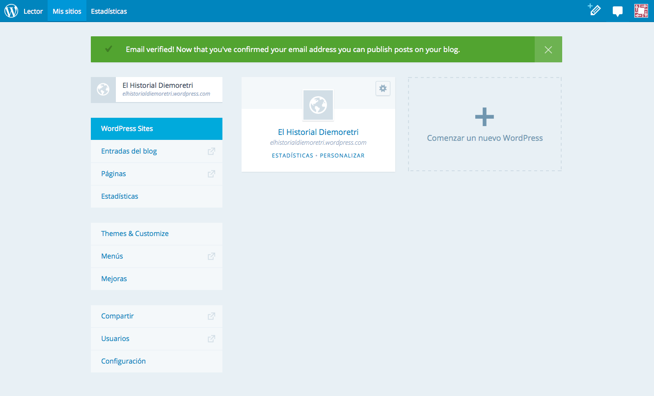This screenshot has width=654, height=396.
Task: Click site card URL elhistorialdiemoretri.wordpress.com
Action: pos(318,143)
